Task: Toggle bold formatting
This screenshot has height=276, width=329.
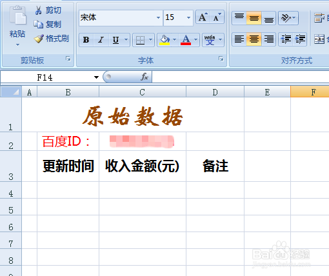Action: (x=86, y=40)
